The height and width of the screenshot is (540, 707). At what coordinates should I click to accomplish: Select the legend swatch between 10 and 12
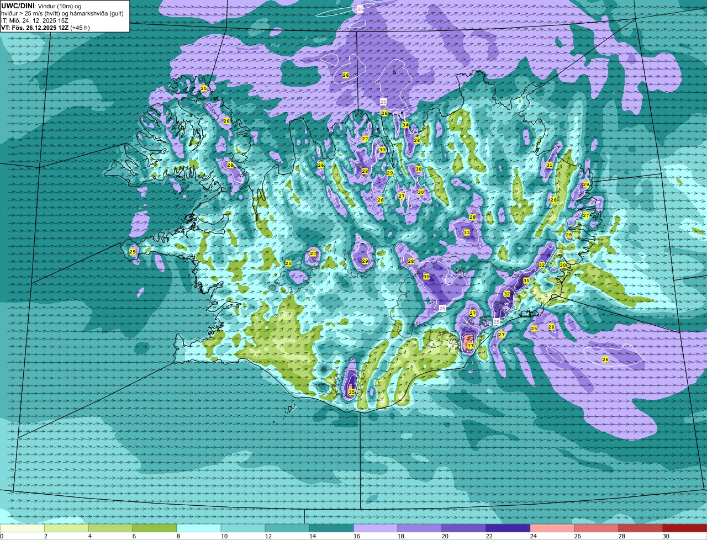[243, 528]
